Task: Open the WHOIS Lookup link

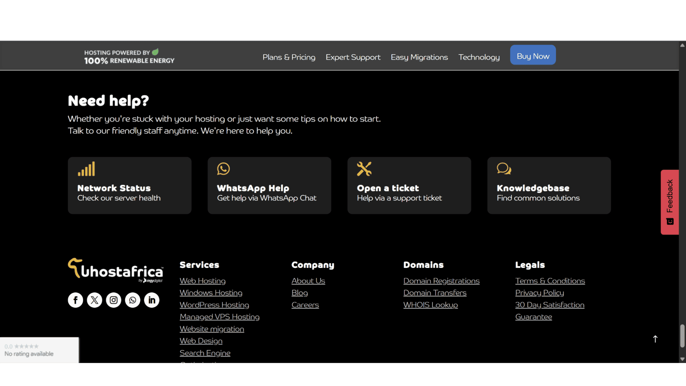Action: click(430, 305)
